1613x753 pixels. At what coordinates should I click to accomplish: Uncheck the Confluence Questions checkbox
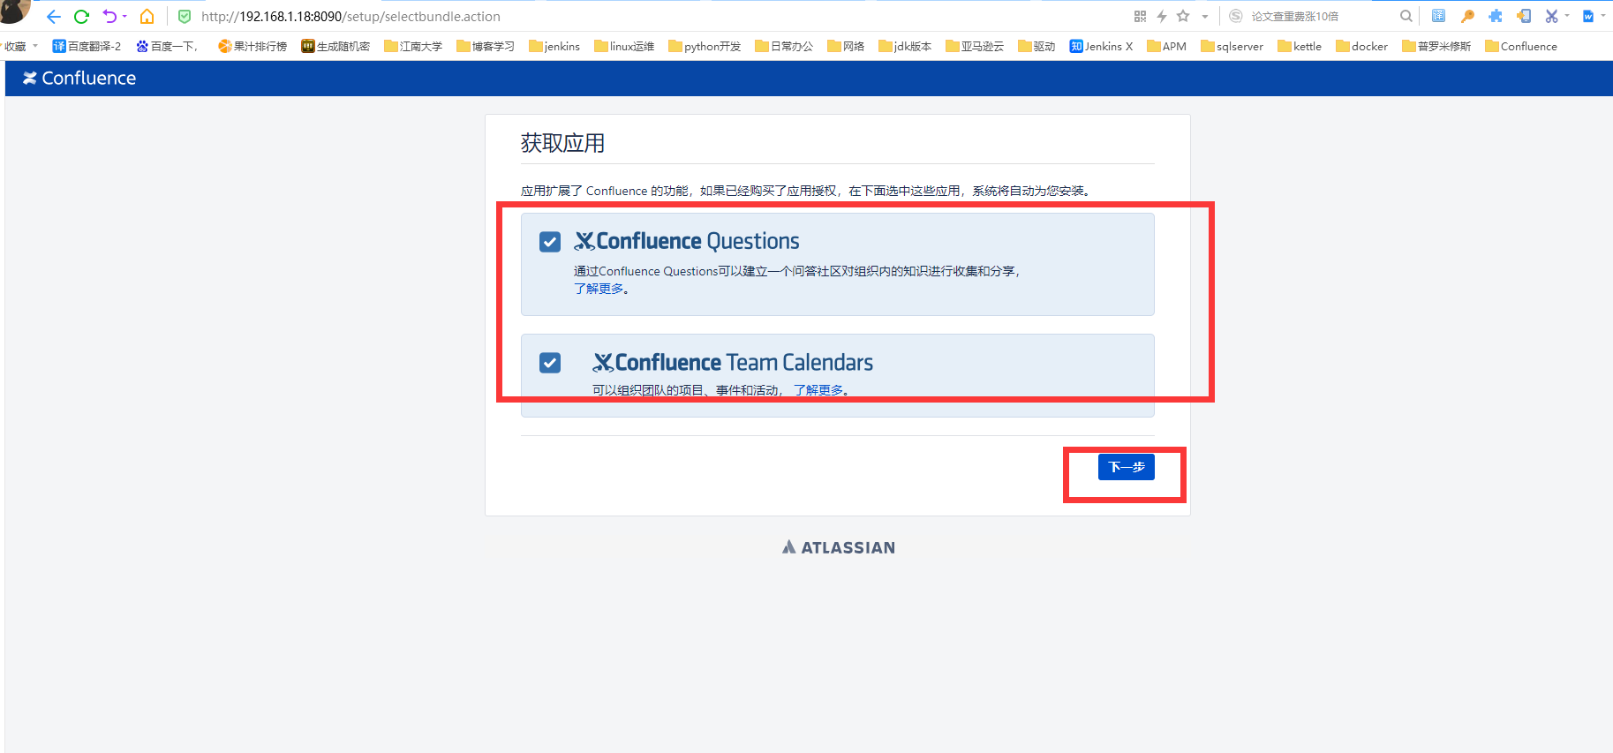coord(550,242)
